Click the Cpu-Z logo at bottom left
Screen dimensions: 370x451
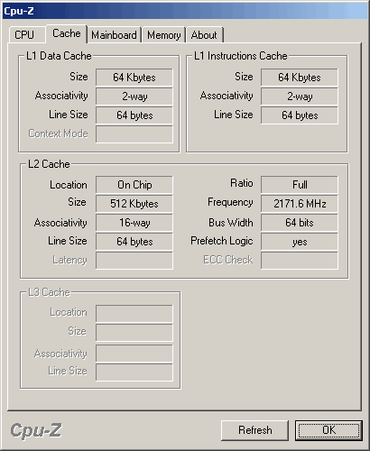pos(36,430)
